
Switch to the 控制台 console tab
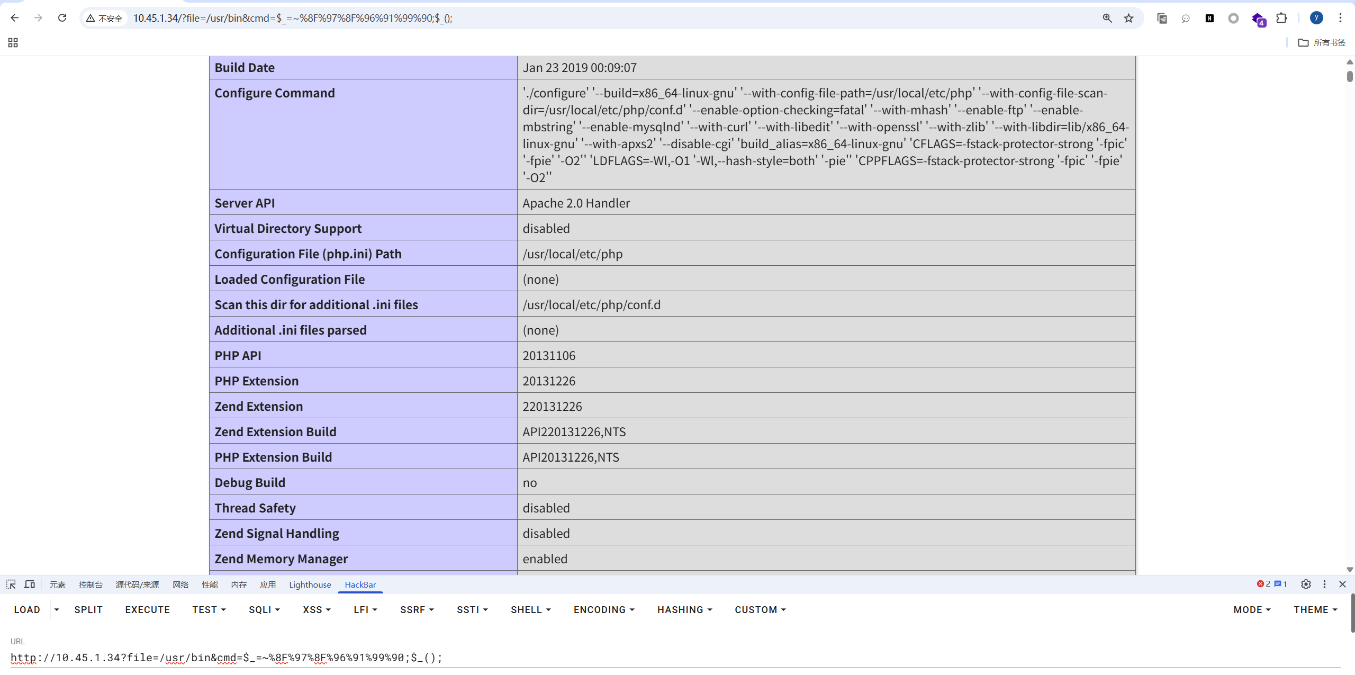90,584
